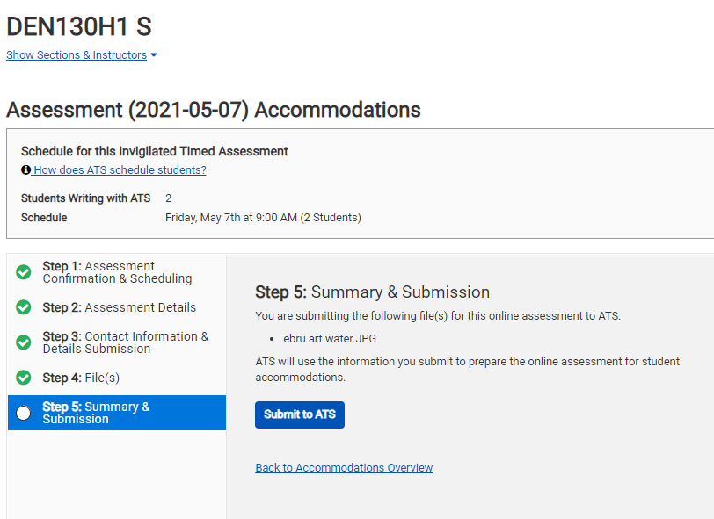This screenshot has height=519, width=714.
Task: Select Step 5 Summary & Submission tab
Action: (117, 413)
